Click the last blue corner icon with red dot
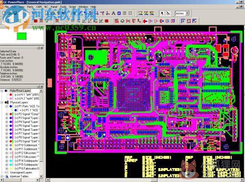Image resolution: width=245 pixels, height=182 pixels. 194,21
